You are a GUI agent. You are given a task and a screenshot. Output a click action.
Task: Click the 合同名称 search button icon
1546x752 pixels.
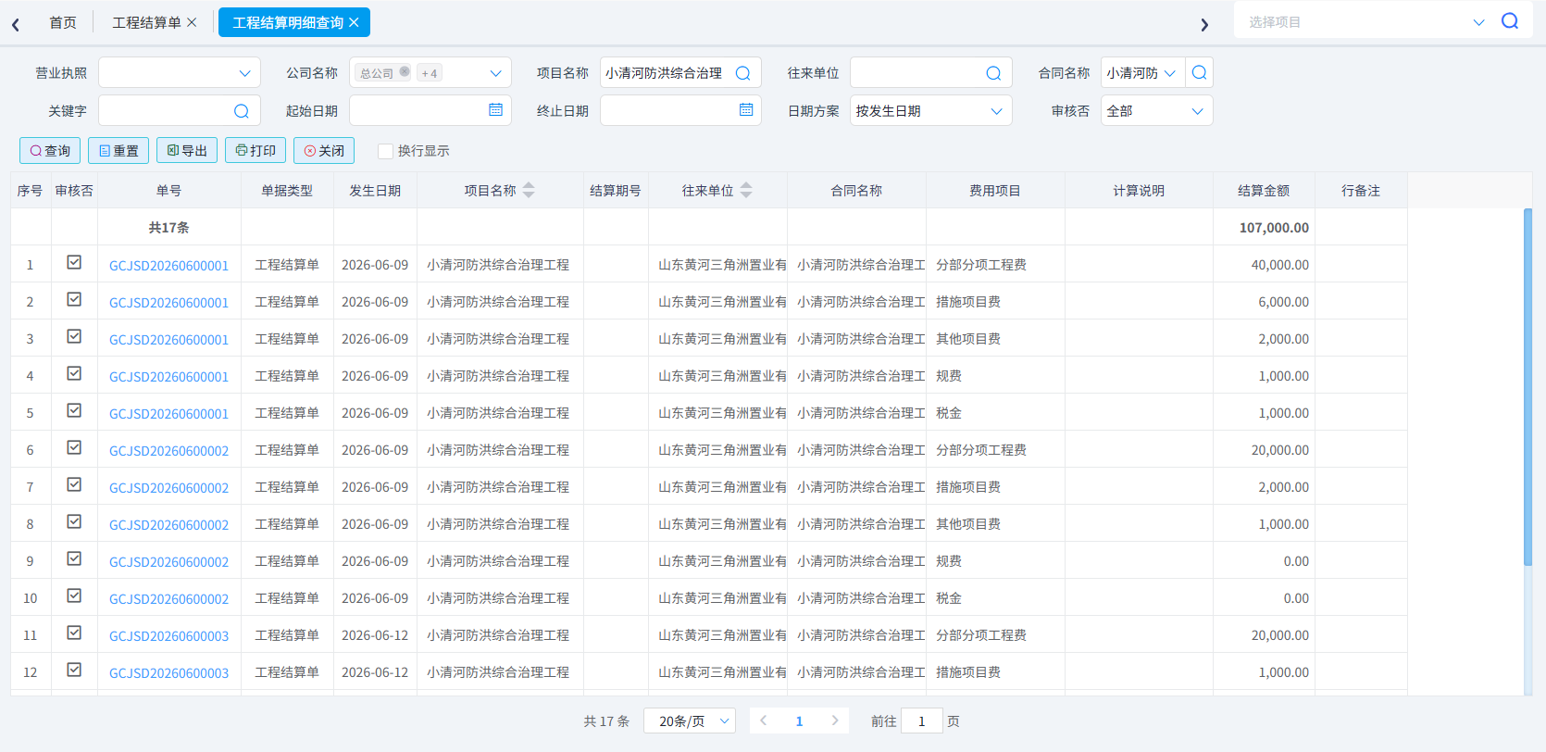1199,73
